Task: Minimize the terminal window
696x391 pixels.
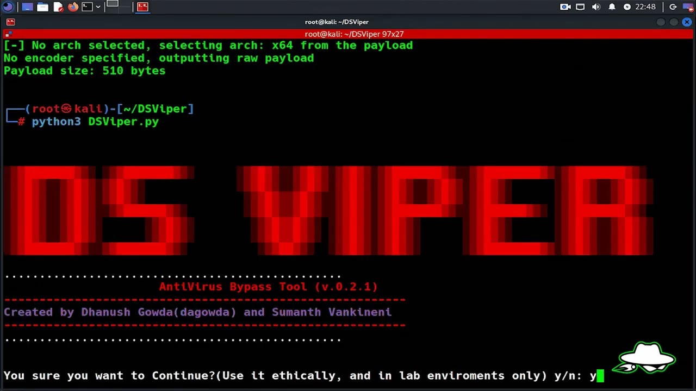Action: (x=661, y=22)
